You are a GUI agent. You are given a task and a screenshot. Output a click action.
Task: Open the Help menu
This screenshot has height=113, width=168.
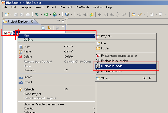click(109, 7)
